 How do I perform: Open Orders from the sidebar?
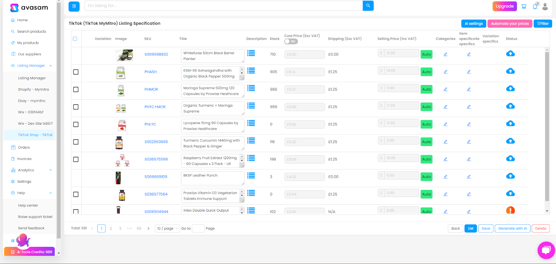(x=24, y=147)
